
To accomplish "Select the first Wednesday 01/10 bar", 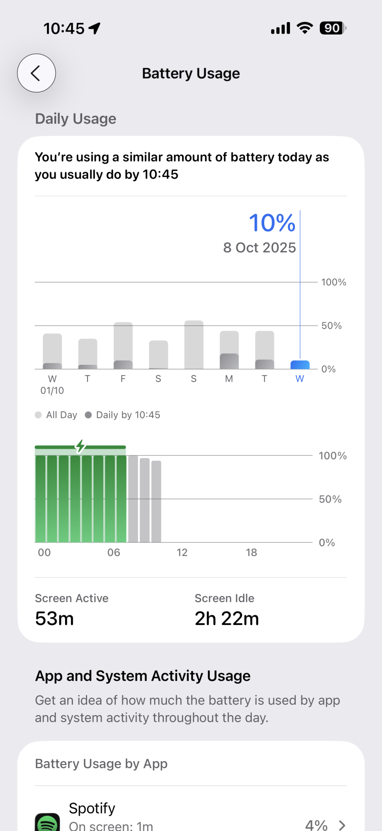I will point(53,351).
